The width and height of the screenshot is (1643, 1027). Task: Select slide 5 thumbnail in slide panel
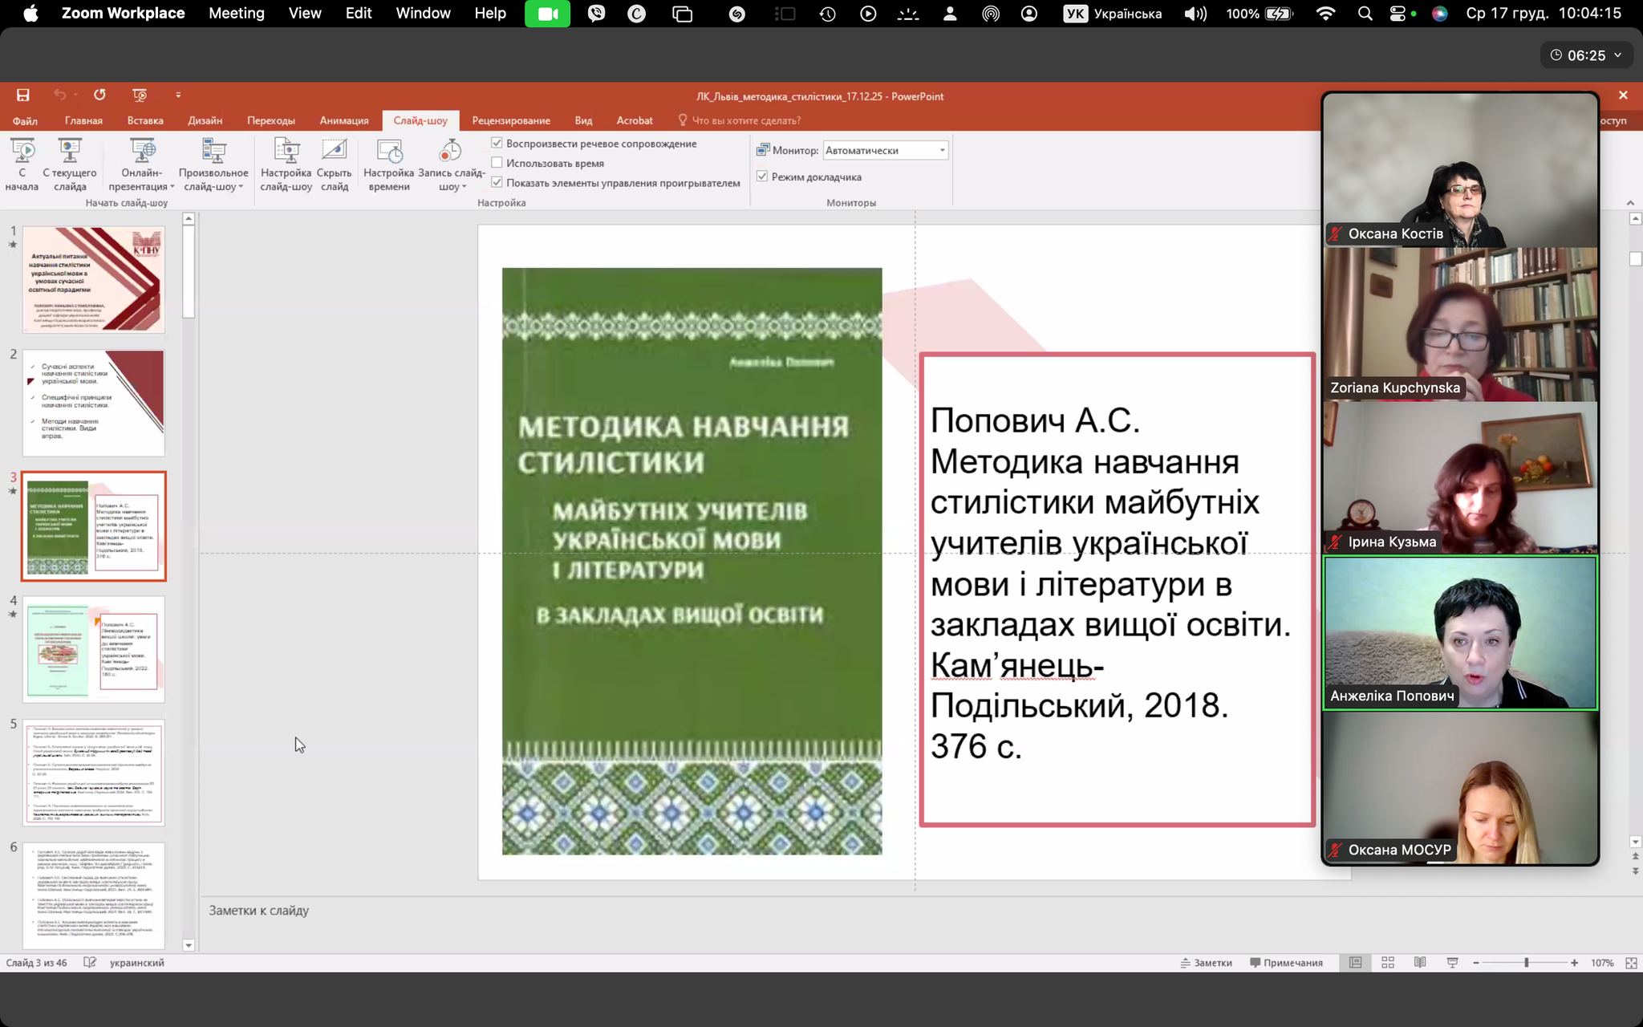pyautogui.click(x=94, y=773)
